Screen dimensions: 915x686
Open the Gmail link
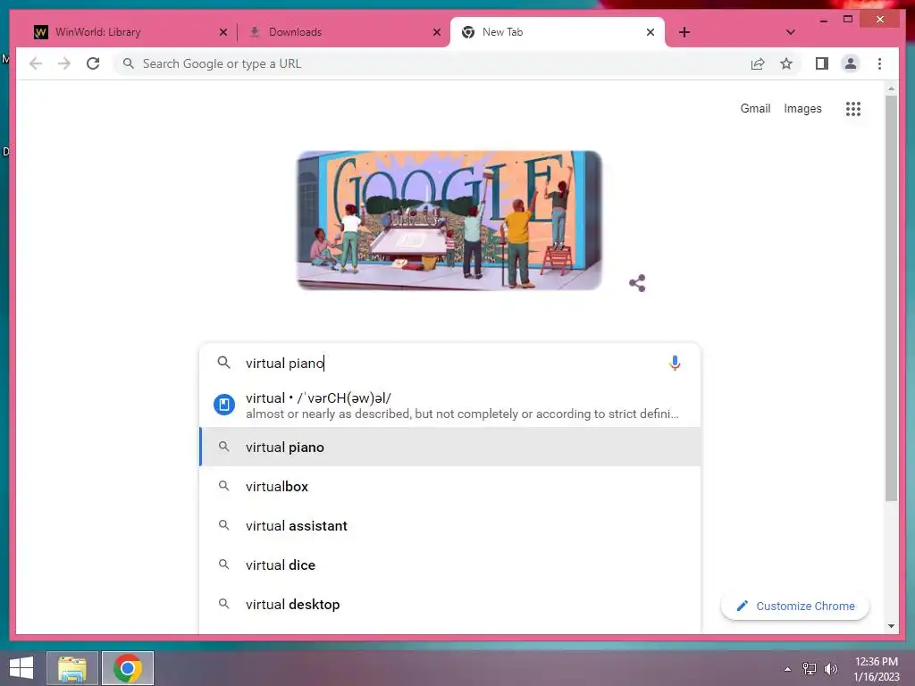(755, 108)
